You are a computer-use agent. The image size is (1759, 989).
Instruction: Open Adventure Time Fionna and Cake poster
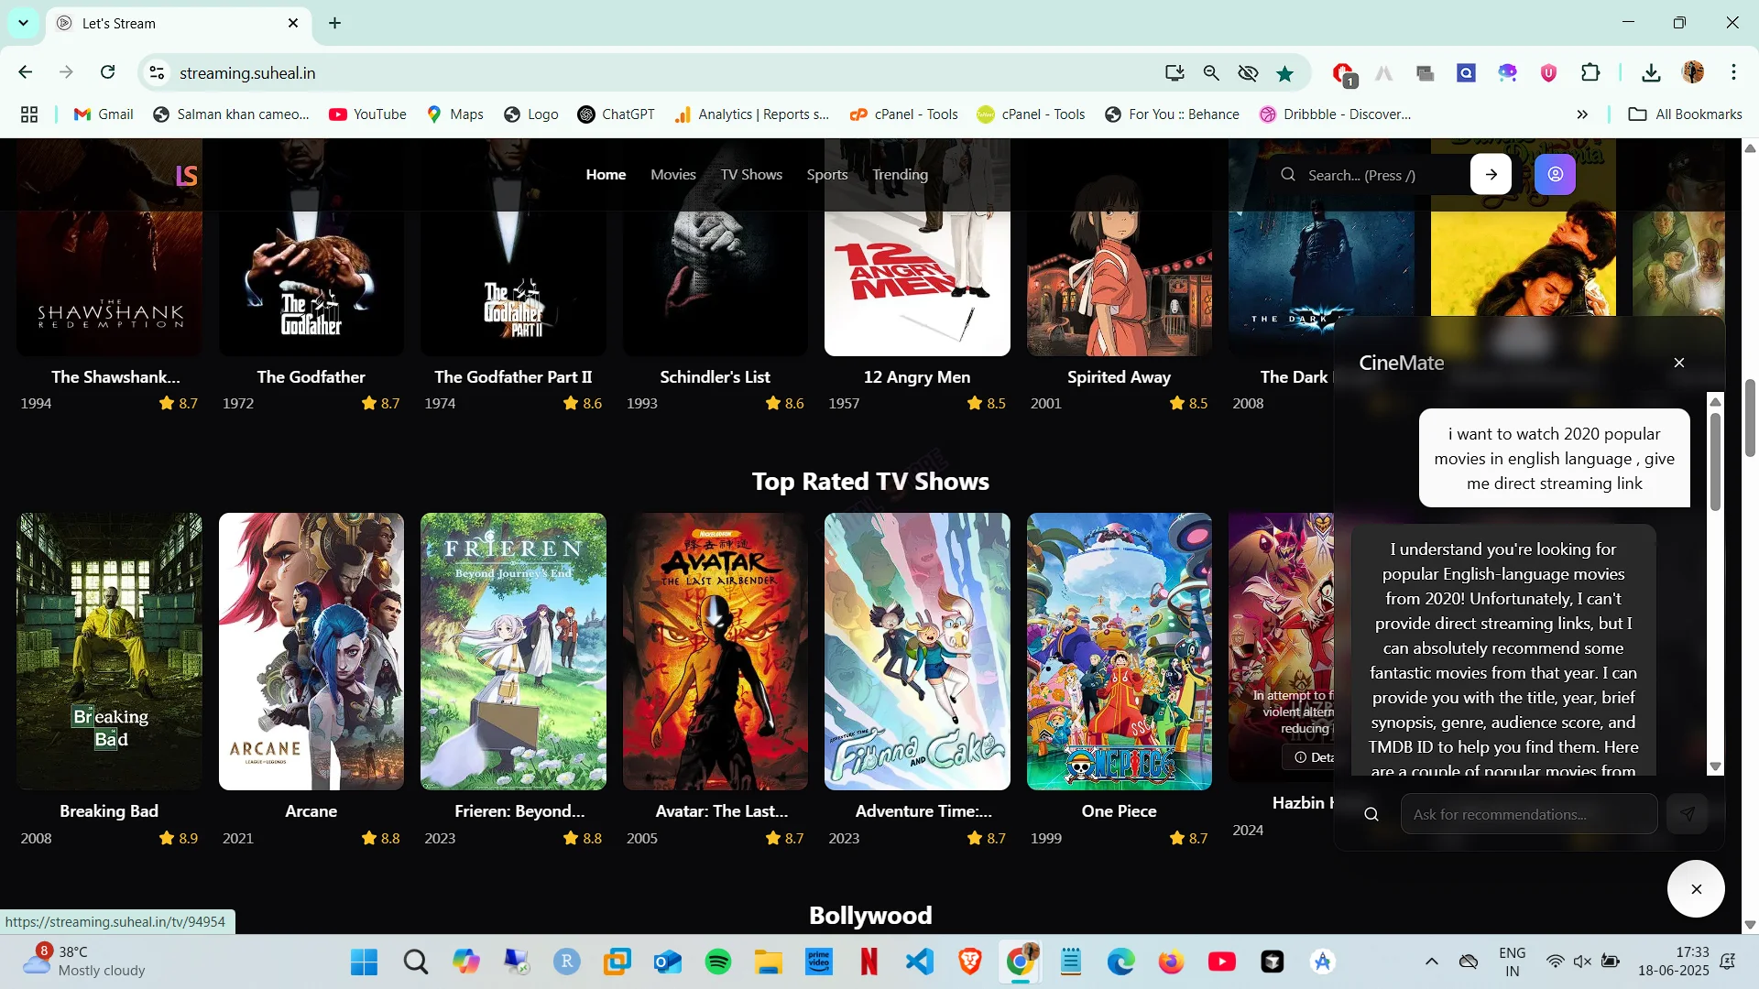tap(917, 651)
